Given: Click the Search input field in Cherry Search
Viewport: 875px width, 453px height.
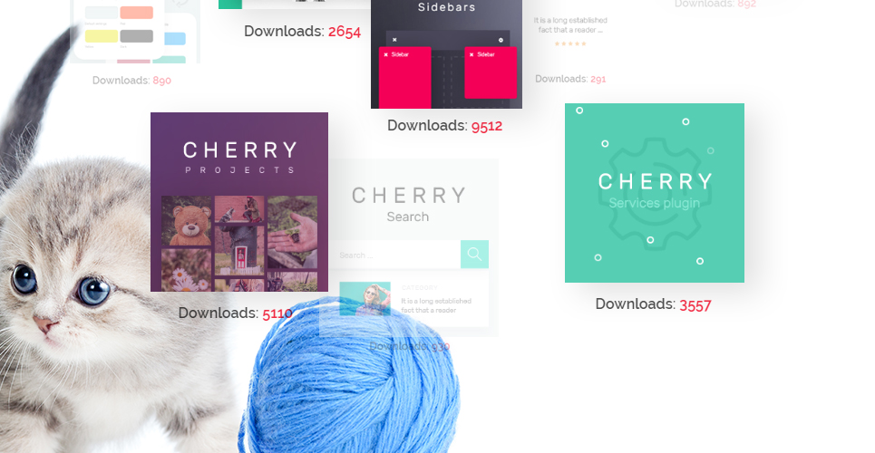Looking at the screenshot, I should 395,255.
